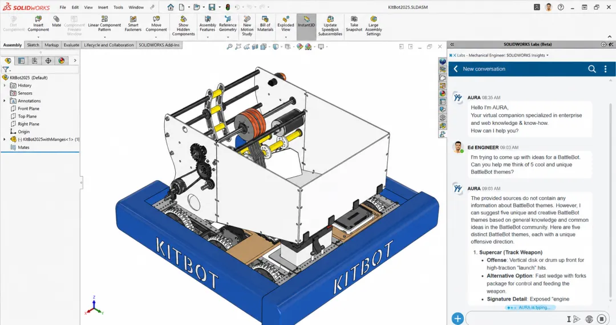
Task: Activate the Move Component tool
Action: (x=156, y=25)
